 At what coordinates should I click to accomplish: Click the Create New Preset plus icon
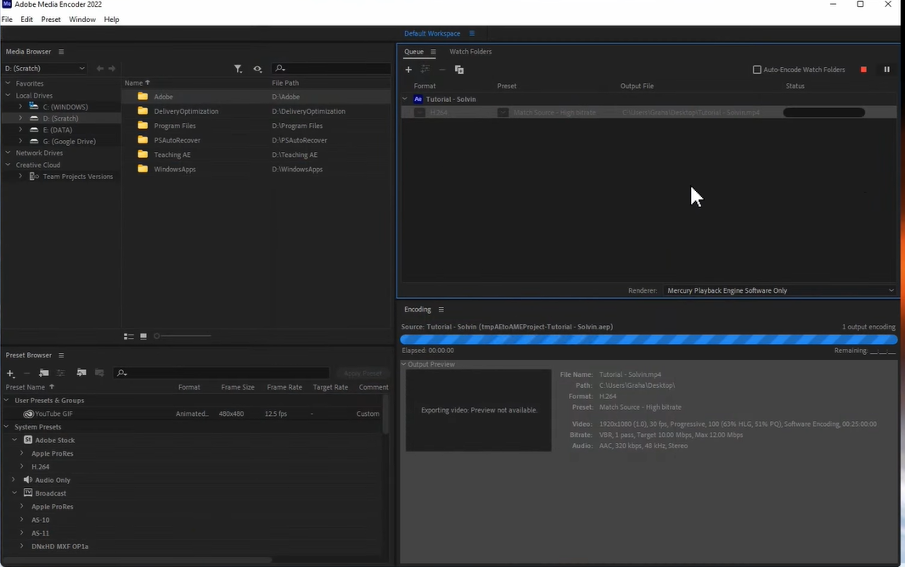10,373
